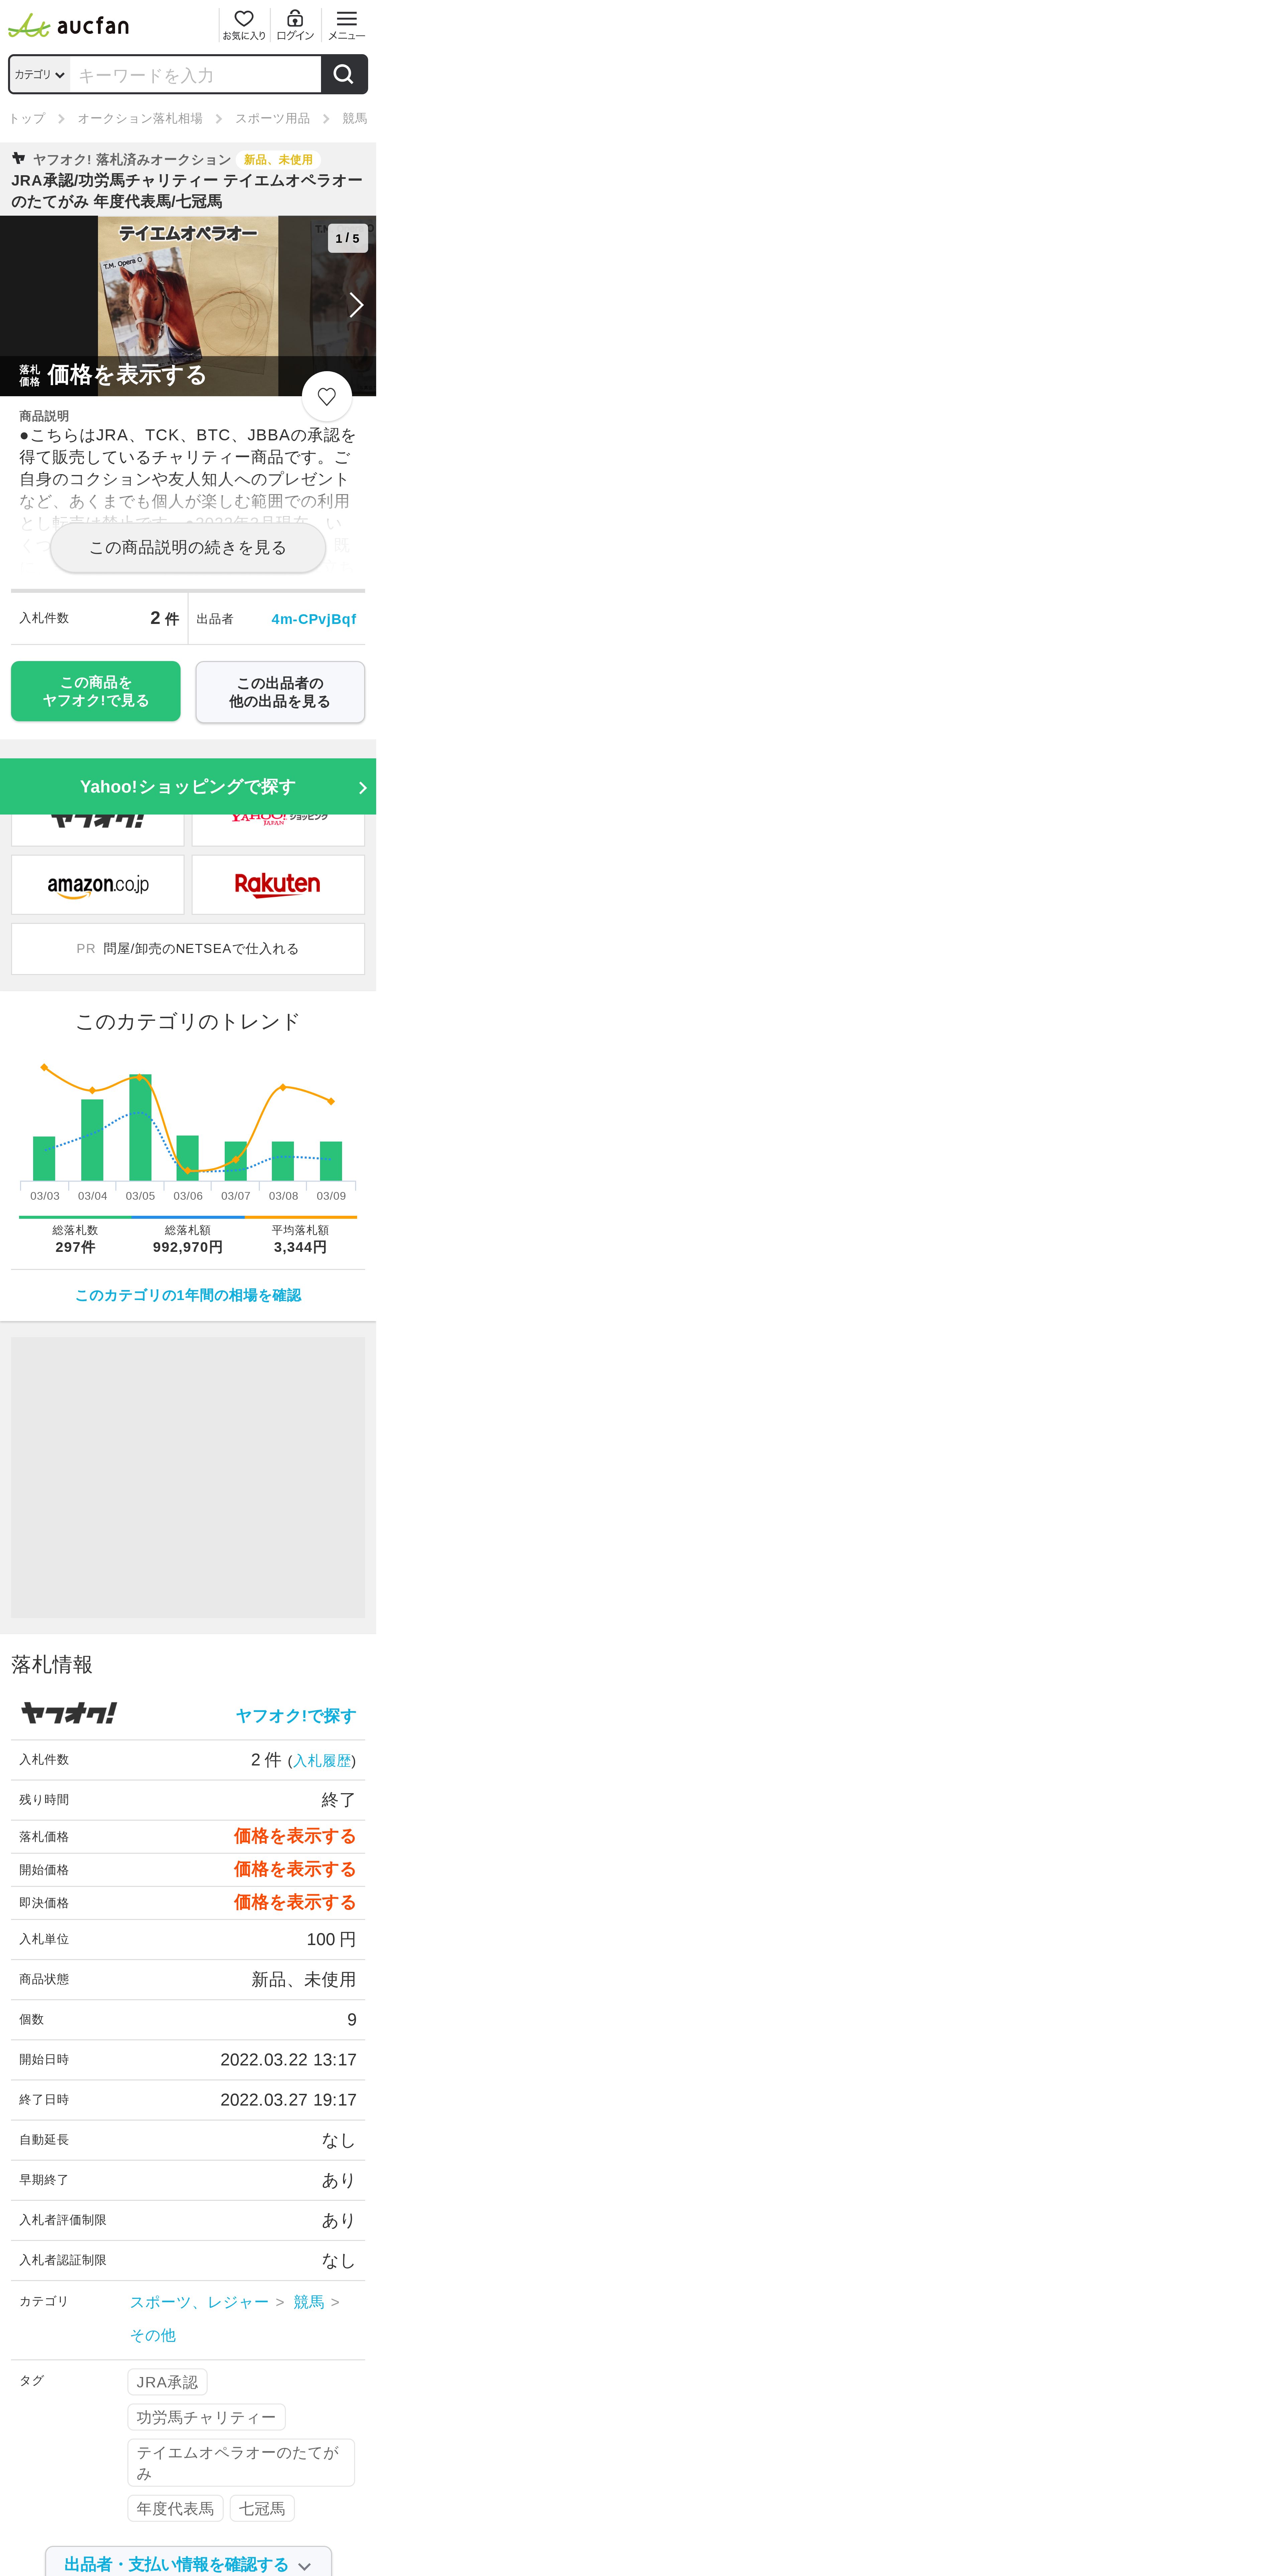Open the カテゴリ dropdown in search bar
The image size is (1288, 2576).
coord(40,75)
